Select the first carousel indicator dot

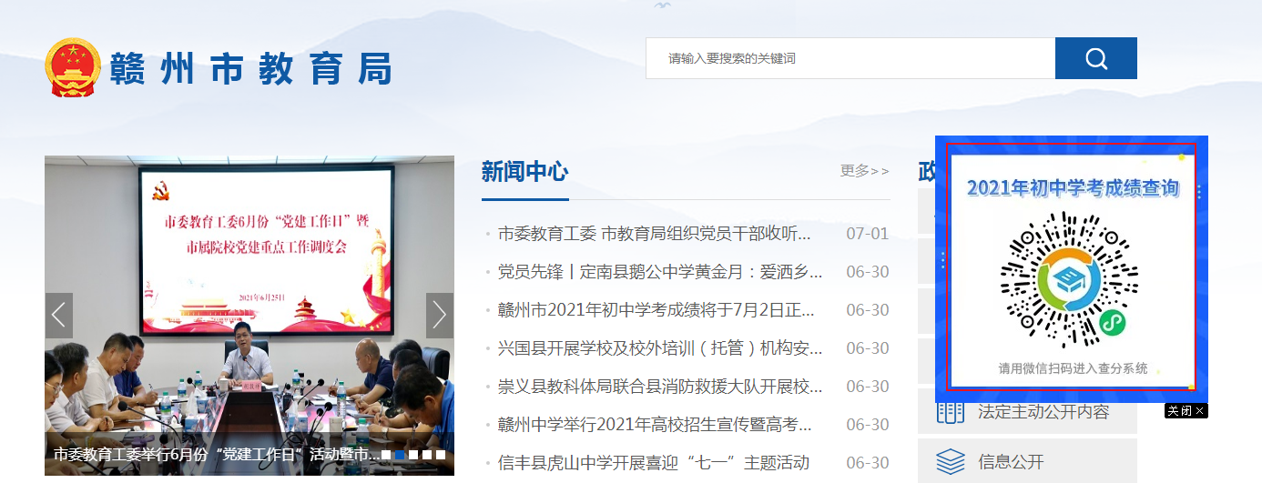[386, 455]
